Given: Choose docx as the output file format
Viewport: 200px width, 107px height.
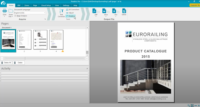Looking at the screenshot, I should click(x=105, y=11).
